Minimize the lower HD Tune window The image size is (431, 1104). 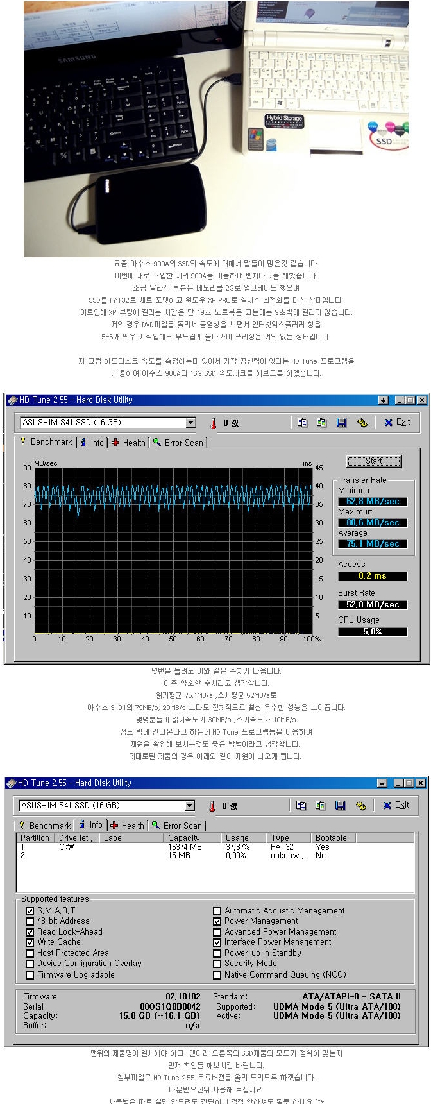[x=398, y=783]
